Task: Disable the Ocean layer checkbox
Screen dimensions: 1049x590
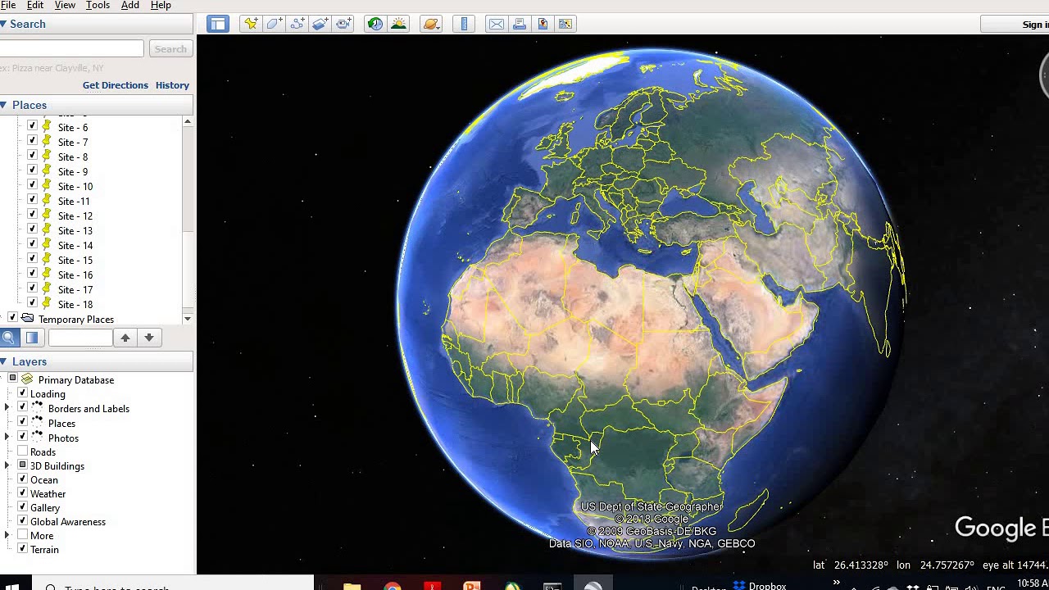Action: pyautogui.click(x=23, y=479)
